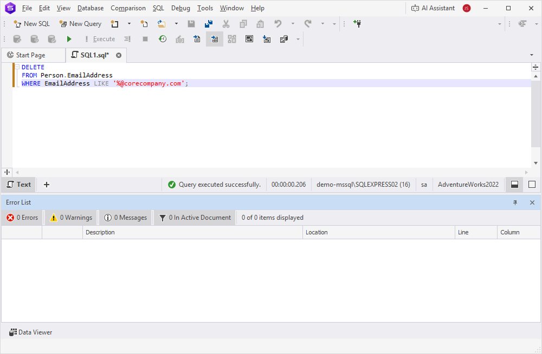Screen dimensions: 542x354
Task: Stop query execution with the square icon
Action: tap(145, 39)
